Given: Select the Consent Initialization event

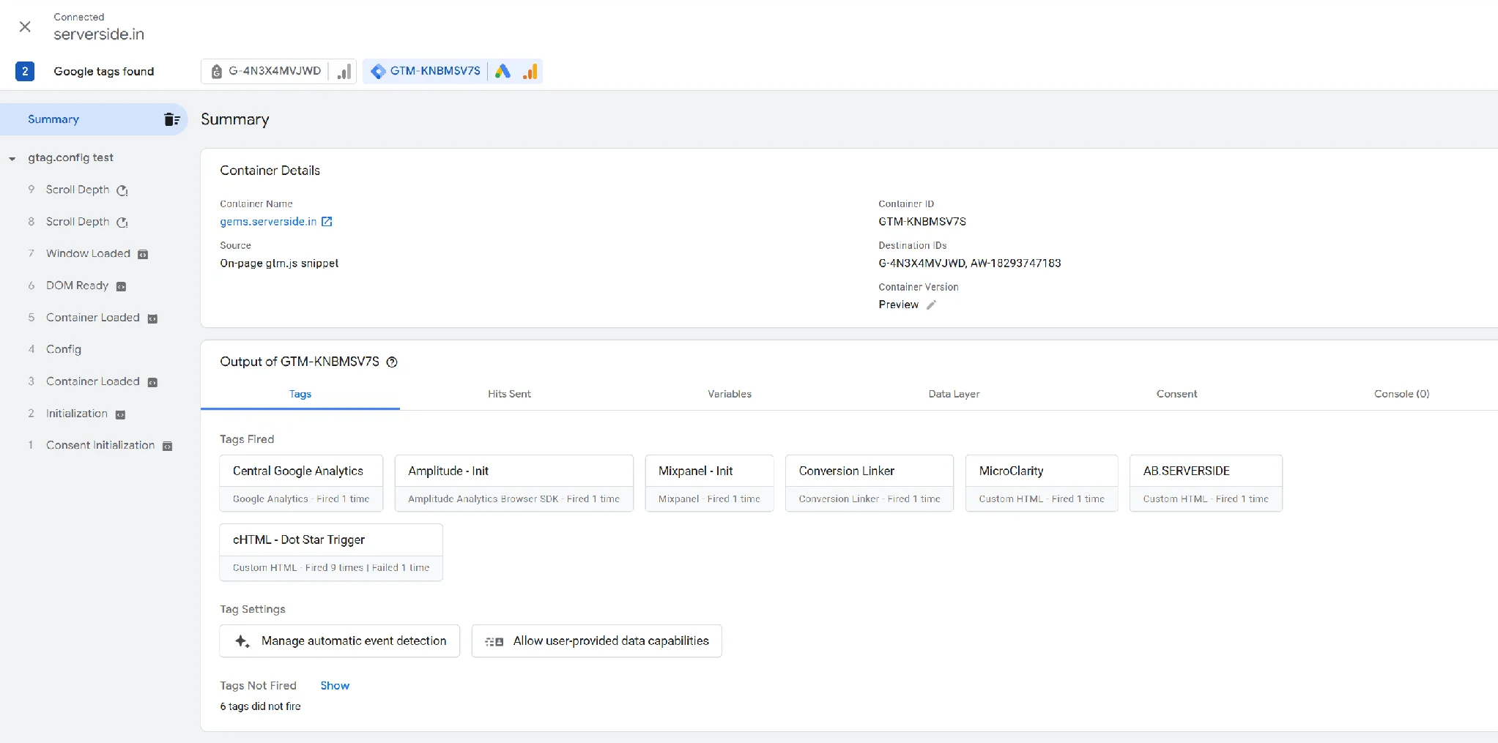Looking at the screenshot, I should (100, 445).
